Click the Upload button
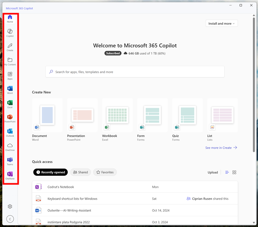The width and height of the screenshot is (258, 227). 213,172
